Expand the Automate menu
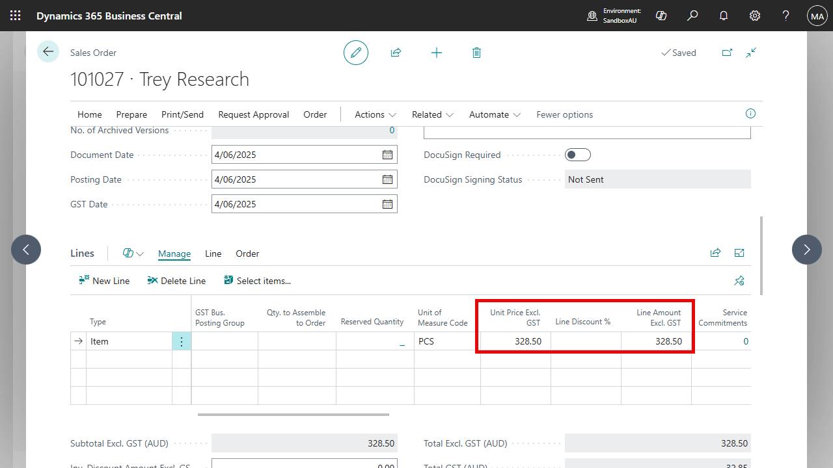Image resolution: width=833 pixels, height=468 pixels. (495, 114)
